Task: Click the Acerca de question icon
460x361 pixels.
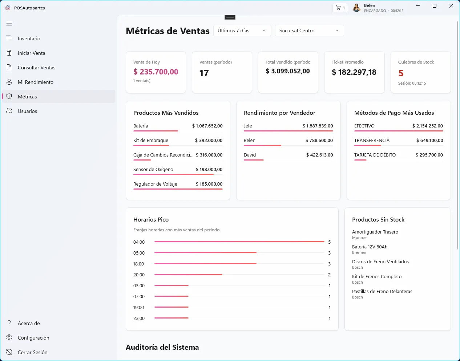Action: [9, 323]
